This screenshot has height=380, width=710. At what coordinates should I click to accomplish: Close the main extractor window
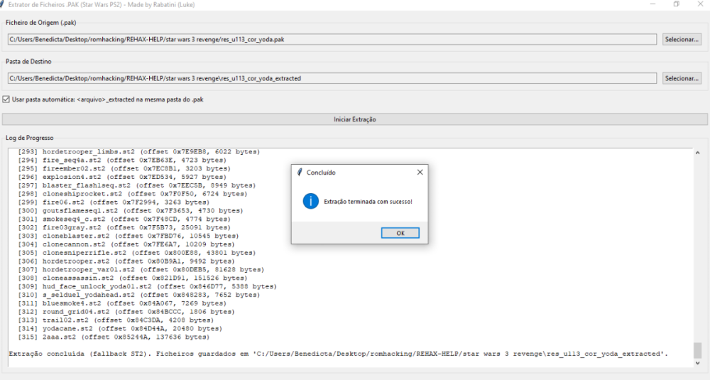click(x=699, y=4)
